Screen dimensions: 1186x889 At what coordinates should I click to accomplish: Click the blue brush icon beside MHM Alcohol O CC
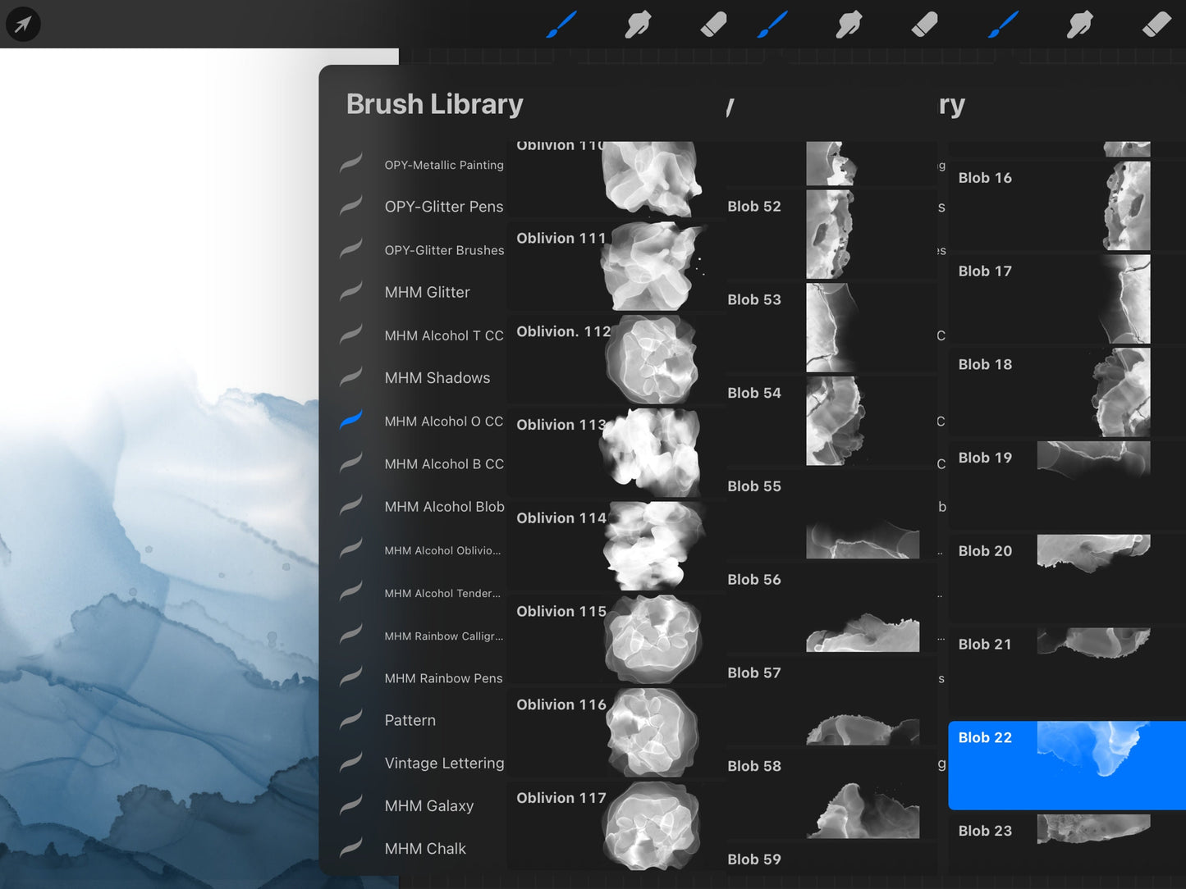tap(351, 421)
